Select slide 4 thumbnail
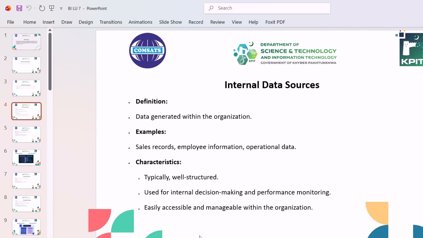This screenshot has width=423, height=238. pos(26,111)
